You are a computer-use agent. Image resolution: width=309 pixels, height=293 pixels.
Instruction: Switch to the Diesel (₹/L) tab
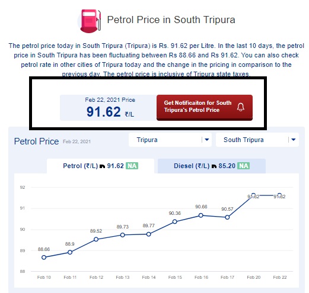click(x=212, y=166)
